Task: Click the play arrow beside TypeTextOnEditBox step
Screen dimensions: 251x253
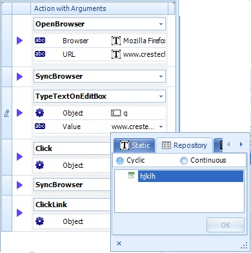Action: pyautogui.click(x=19, y=113)
